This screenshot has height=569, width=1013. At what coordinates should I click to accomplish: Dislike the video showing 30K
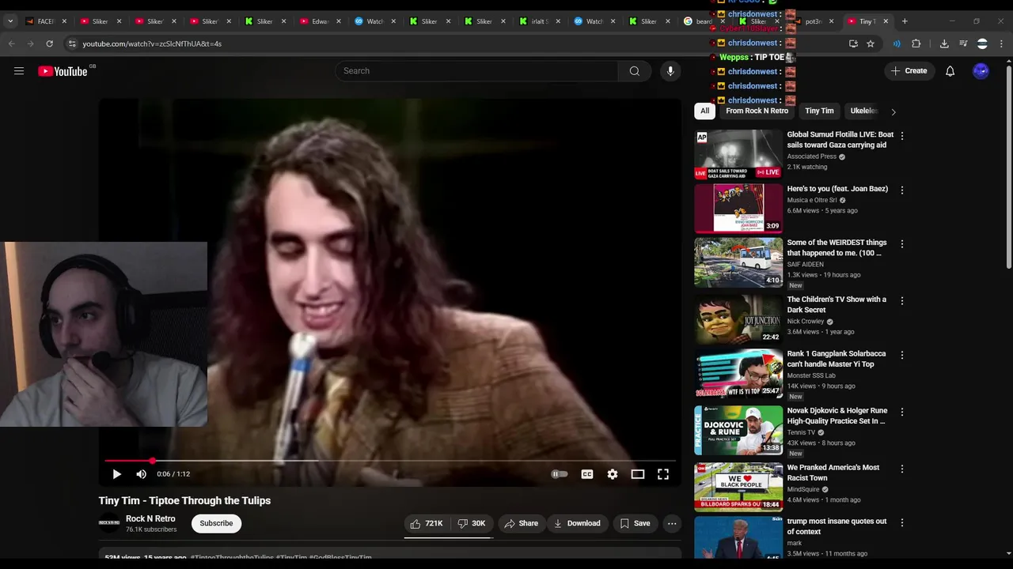point(472,523)
